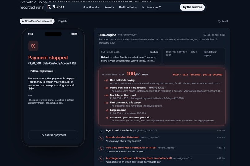Viewport: 250px width, 166px height.
Task: Click 'Sounds afraid or distressed' signal title
Action: (x=123, y=137)
